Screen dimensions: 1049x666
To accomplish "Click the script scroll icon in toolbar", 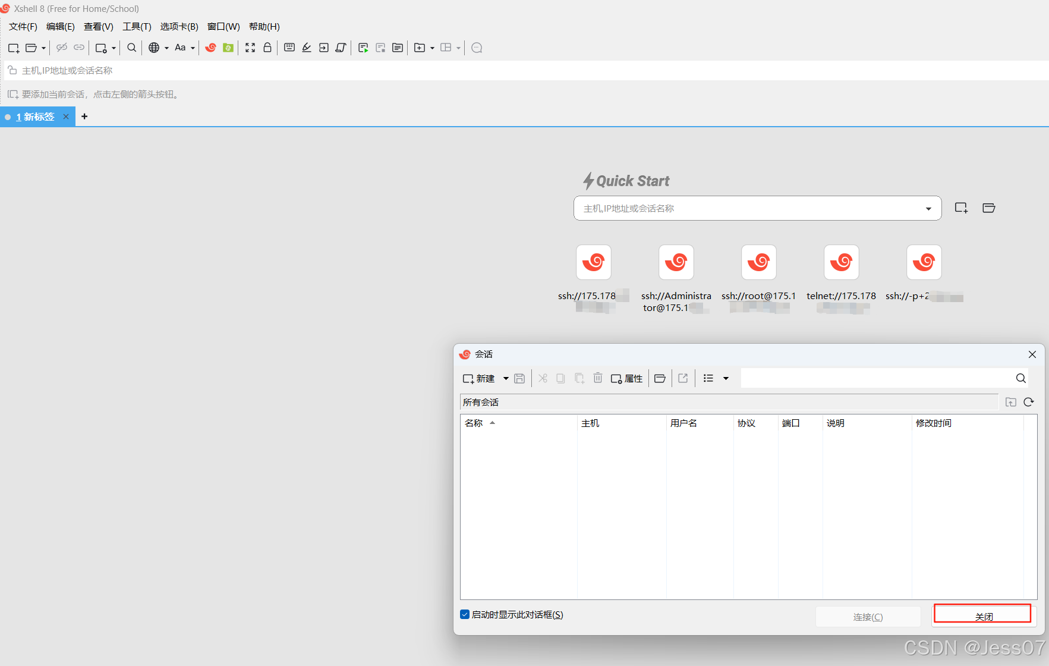I will 341,48.
